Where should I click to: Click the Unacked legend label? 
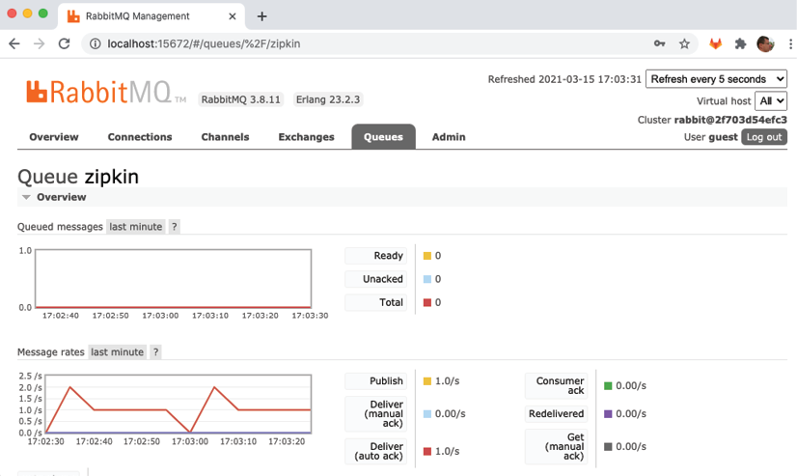coord(375,279)
